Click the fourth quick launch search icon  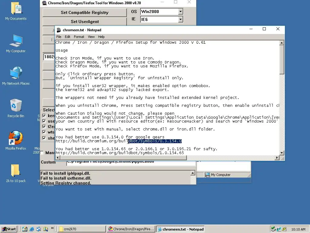coord(45,229)
